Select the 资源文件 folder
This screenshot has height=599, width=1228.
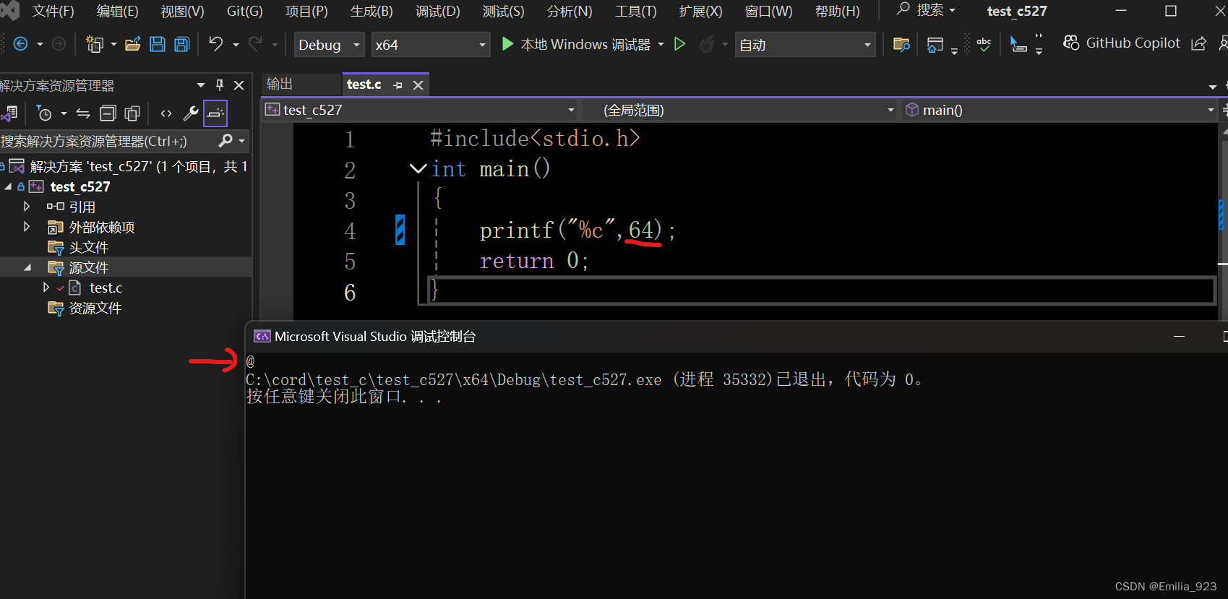point(95,308)
